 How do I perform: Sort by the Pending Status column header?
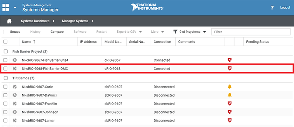click(257, 42)
